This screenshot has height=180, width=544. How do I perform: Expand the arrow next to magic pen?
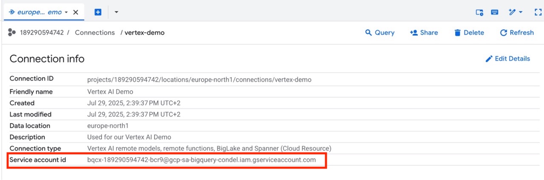pos(521,12)
